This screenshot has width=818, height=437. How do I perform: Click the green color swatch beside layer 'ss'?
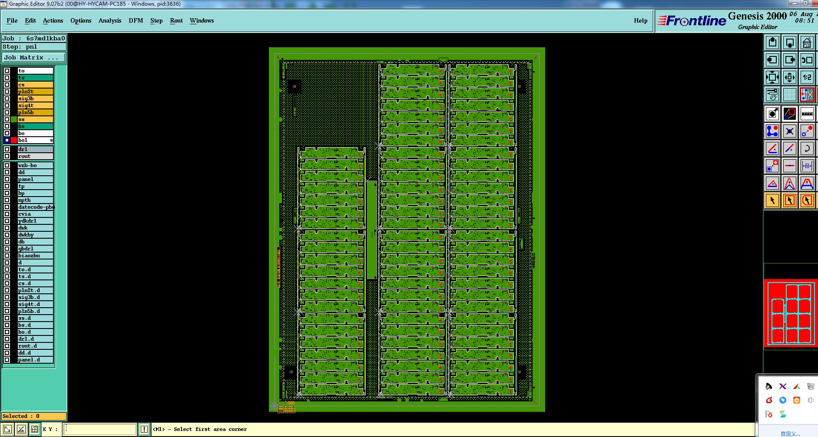tap(14, 119)
